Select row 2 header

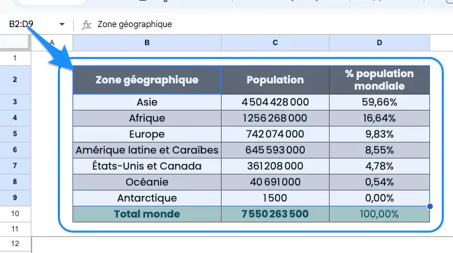(x=15, y=79)
